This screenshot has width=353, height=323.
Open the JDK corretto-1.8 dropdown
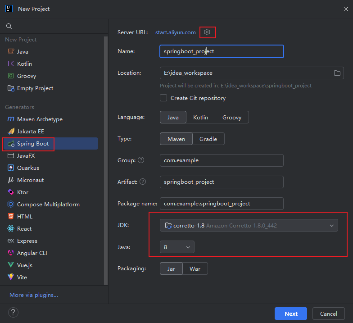(x=249, y=225)
